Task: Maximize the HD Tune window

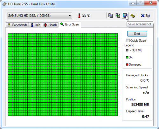Action: (x=140, y=3)
